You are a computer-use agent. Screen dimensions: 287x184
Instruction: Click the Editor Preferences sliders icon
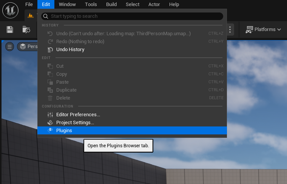pos(50,115)
